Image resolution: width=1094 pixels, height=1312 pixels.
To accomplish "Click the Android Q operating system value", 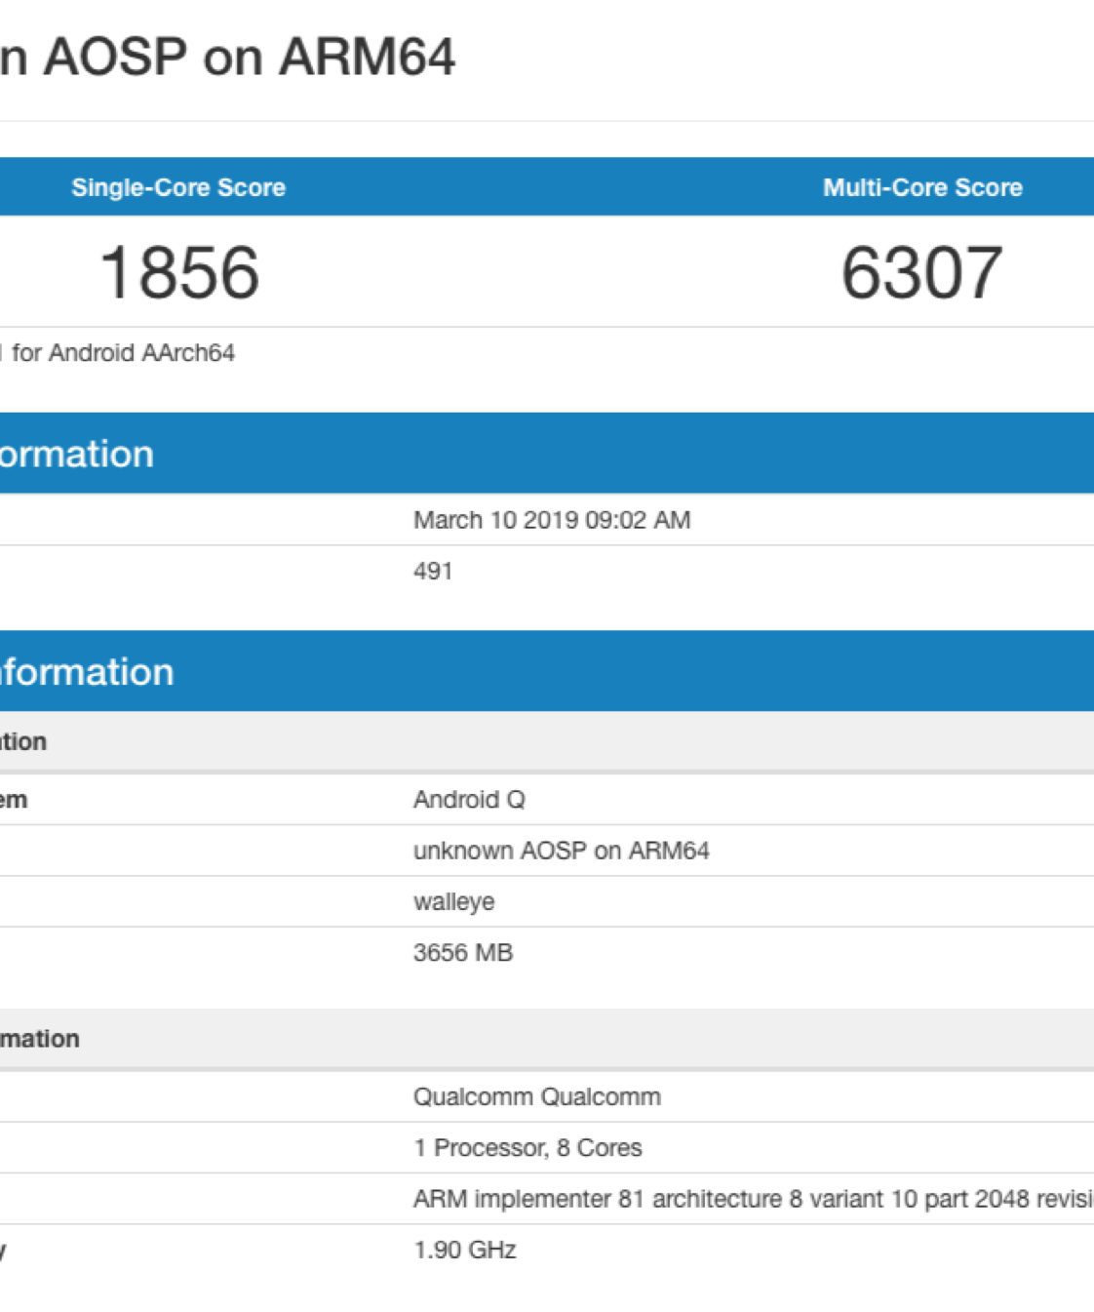I will click(469, 800).
